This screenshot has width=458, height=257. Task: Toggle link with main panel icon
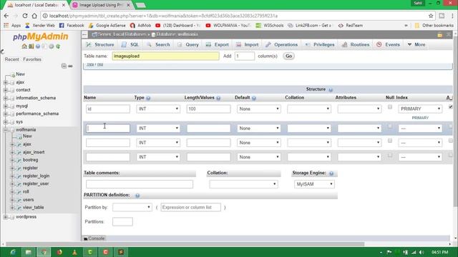(70, 66)
